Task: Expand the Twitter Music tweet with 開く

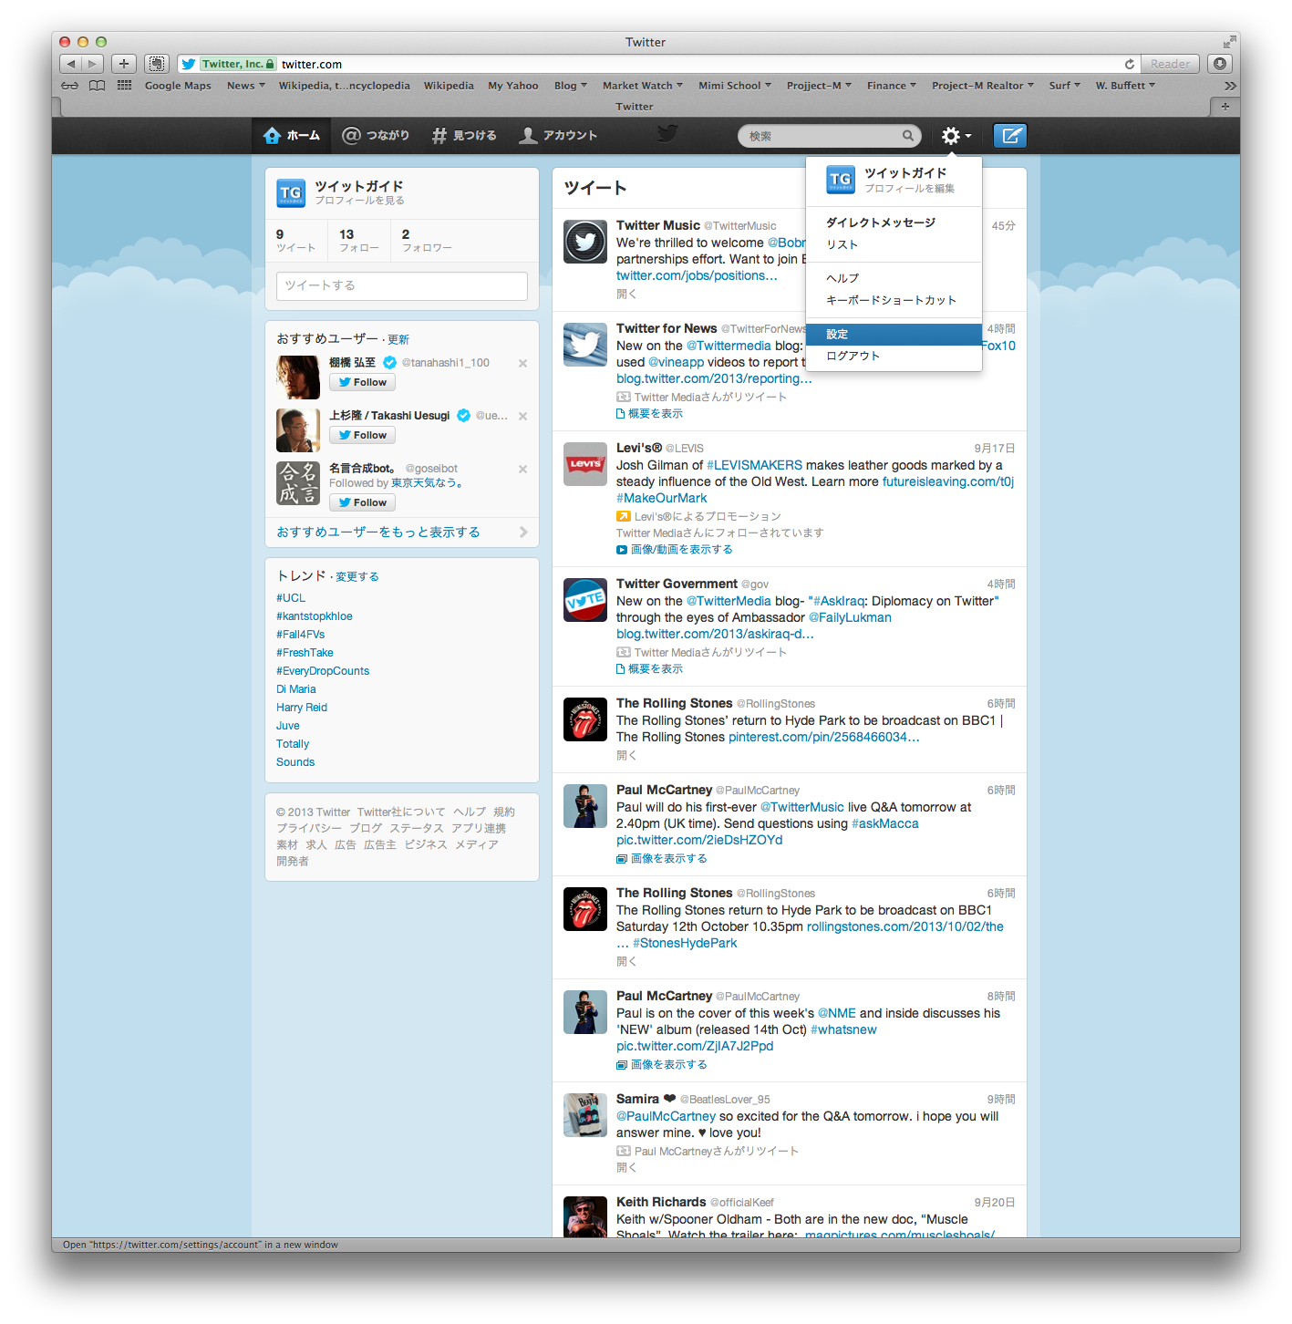Action: click(x=626, y=294)
